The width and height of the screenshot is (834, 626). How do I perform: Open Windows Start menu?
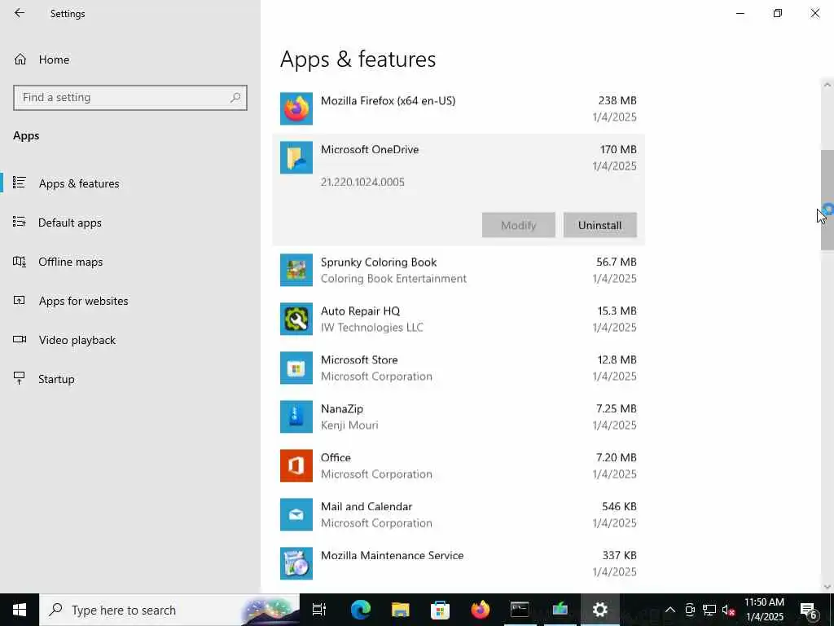pyautogui.click(x=20, y=610)
